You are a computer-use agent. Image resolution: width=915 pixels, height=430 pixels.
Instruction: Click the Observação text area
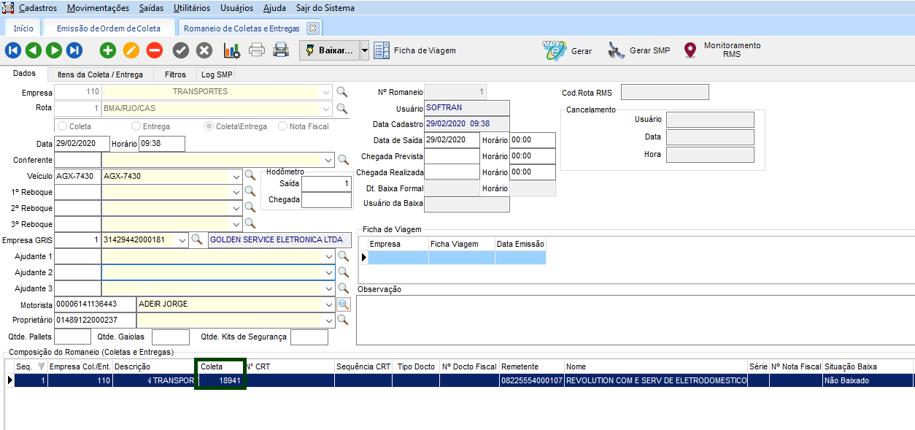click(635, 319)
